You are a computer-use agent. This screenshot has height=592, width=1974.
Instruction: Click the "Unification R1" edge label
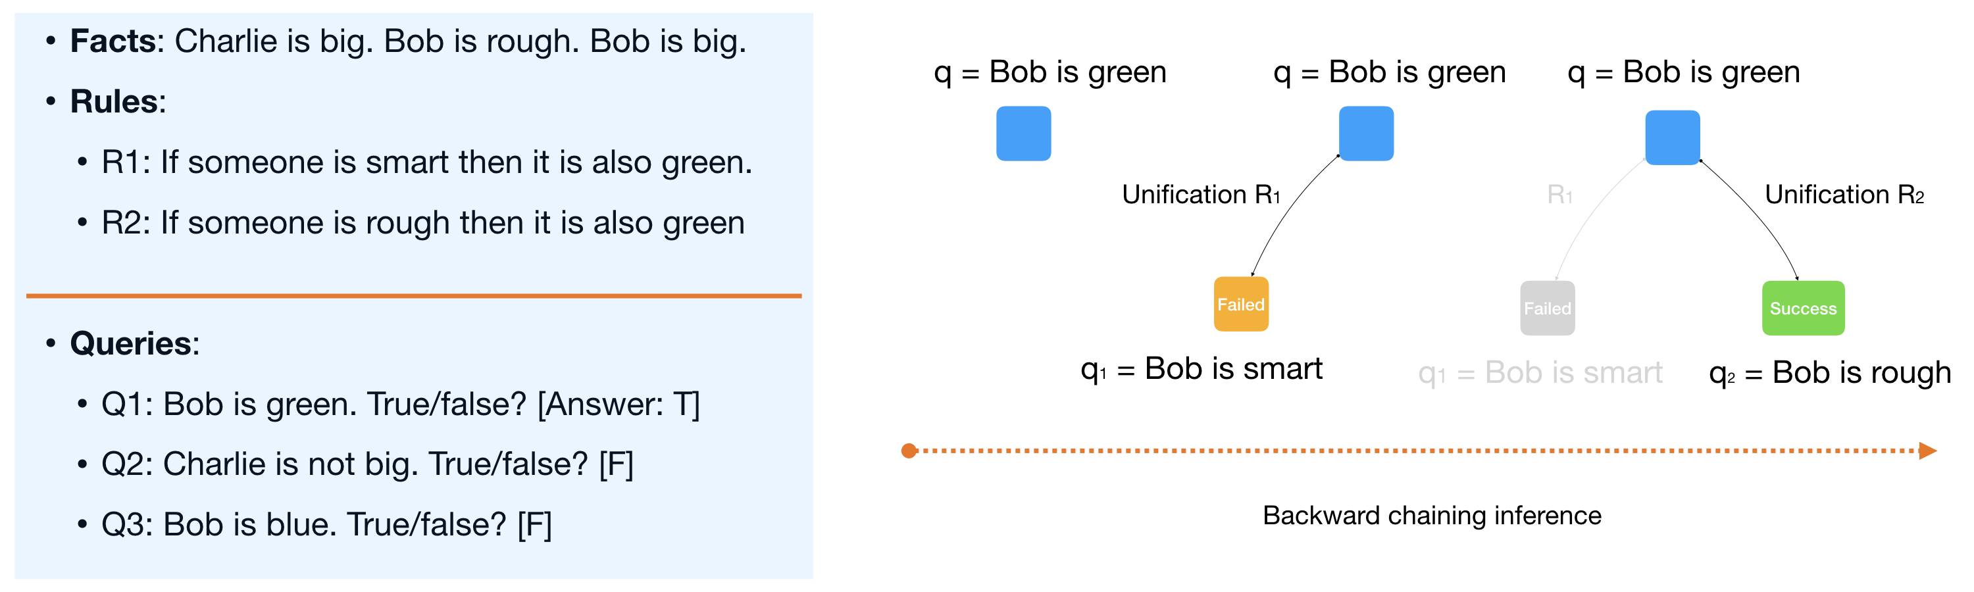(1201, 195)
